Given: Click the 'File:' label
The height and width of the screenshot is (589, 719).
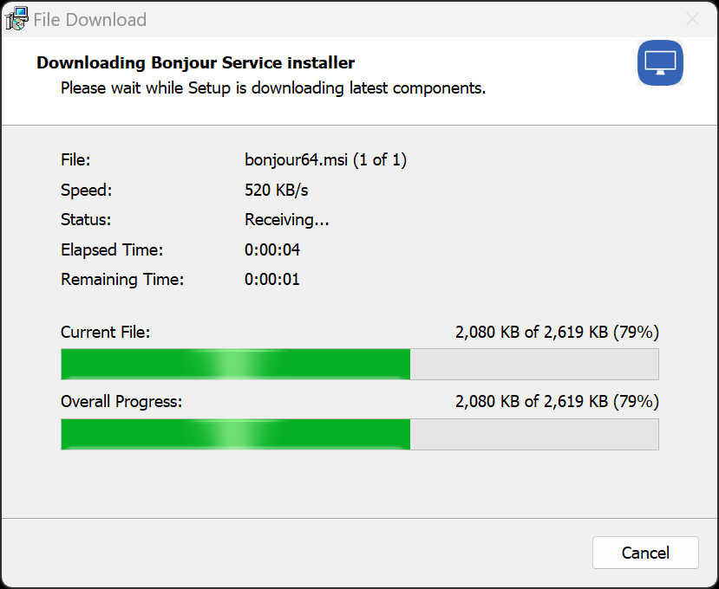Looking at the screenshot, I should (x=75, y=160).
